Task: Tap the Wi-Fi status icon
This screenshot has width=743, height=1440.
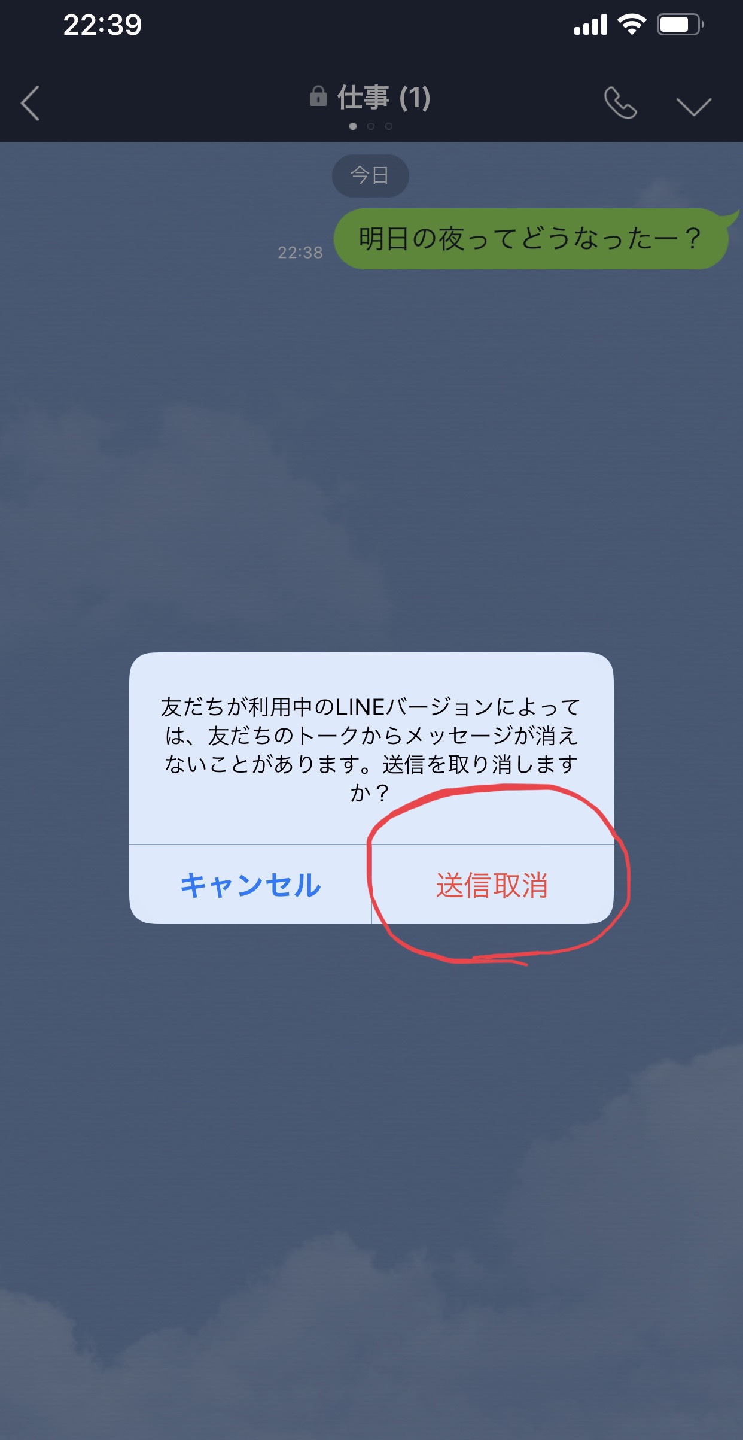Action: pyautogui.click(x=632, y=25)
